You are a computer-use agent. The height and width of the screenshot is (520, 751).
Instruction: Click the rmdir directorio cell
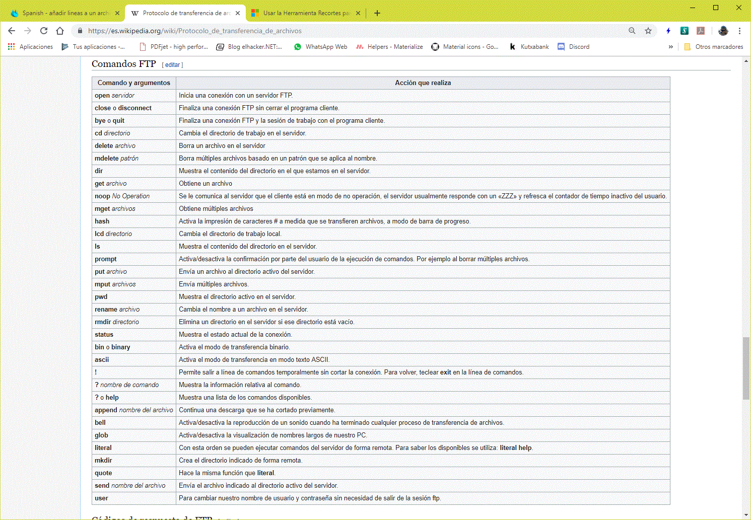[x=134, y=322]
